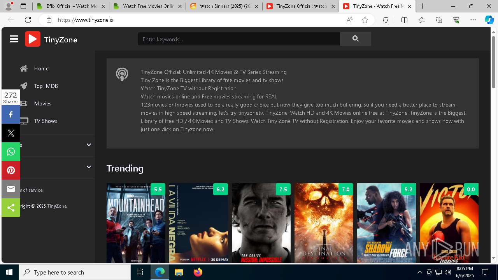Share on X (Twitter) icon
Image resolution: width=498 pixels, height=280 pixels.
coord(11,133)
